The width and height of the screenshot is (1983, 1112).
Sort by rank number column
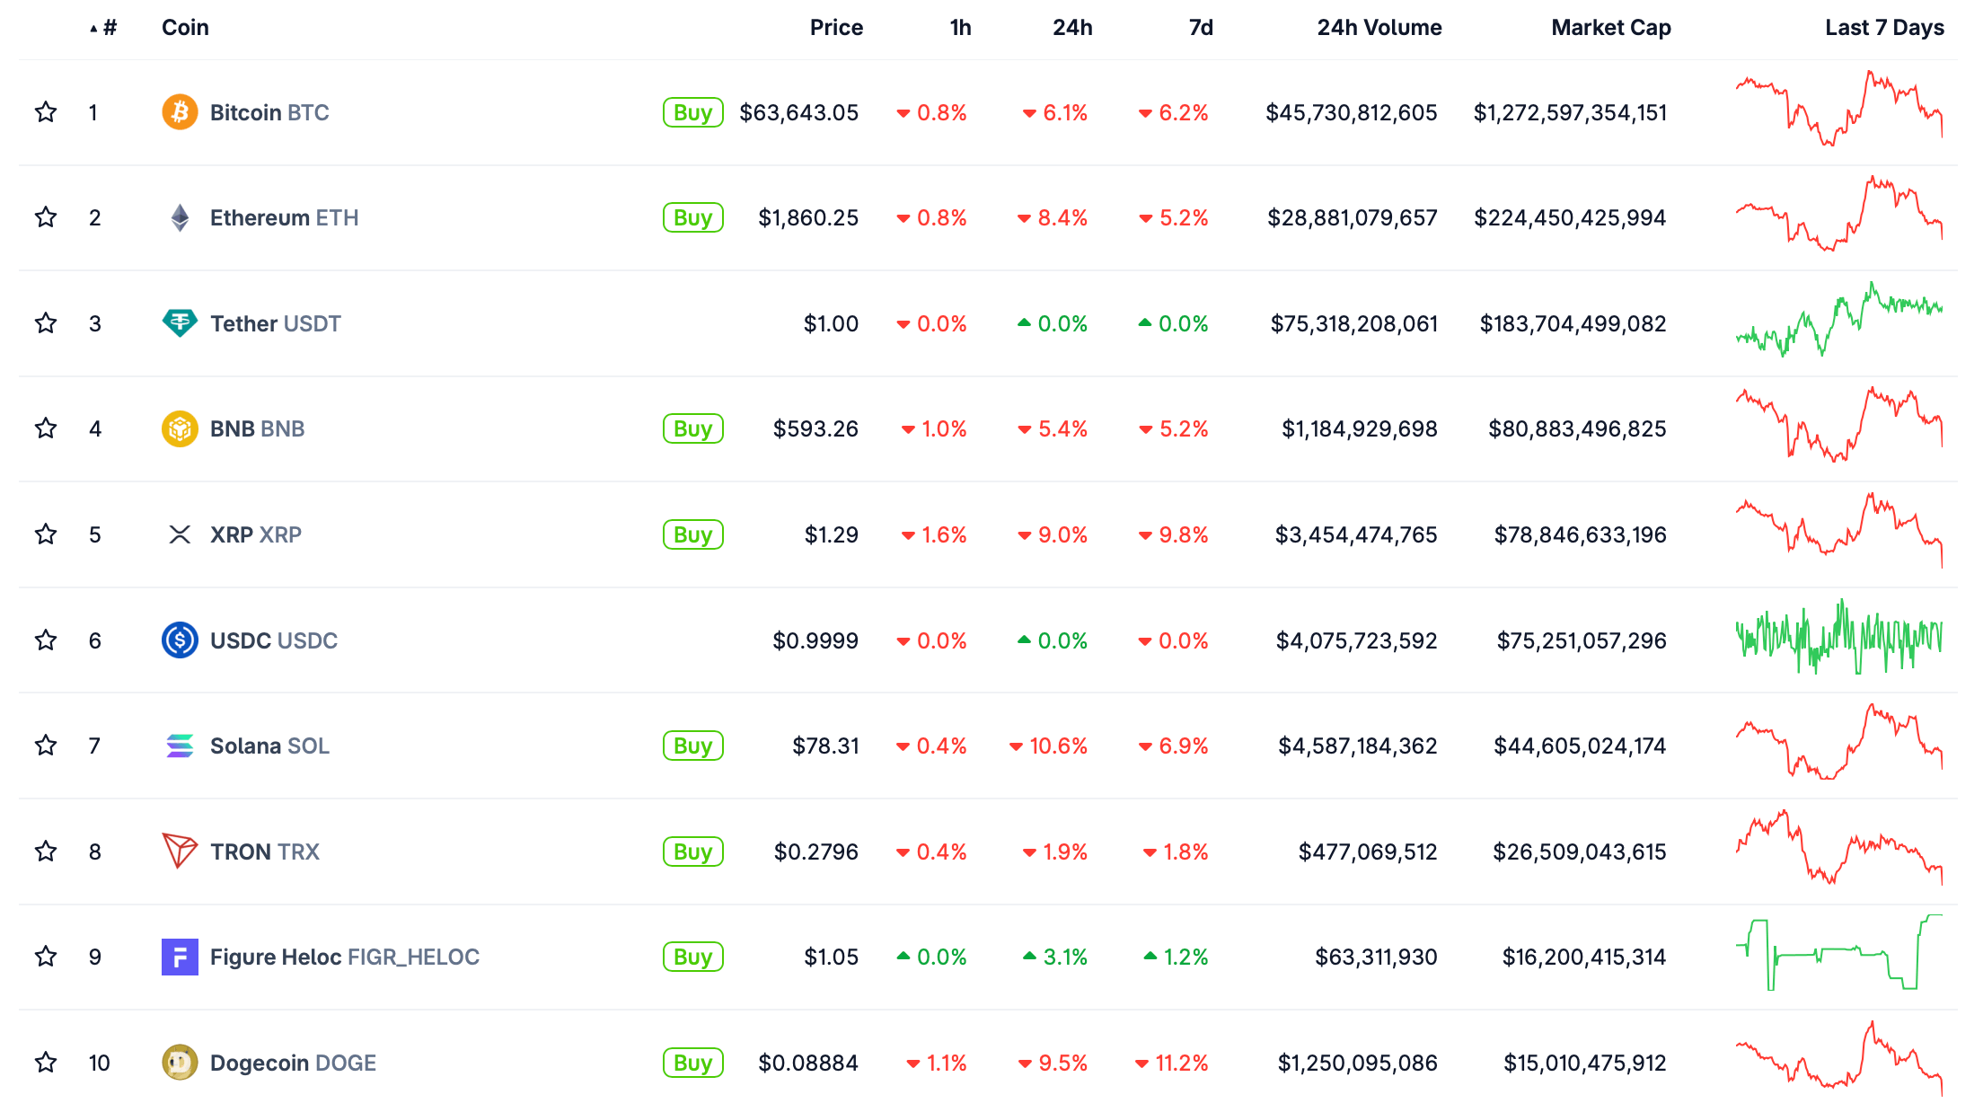point(109,28)
